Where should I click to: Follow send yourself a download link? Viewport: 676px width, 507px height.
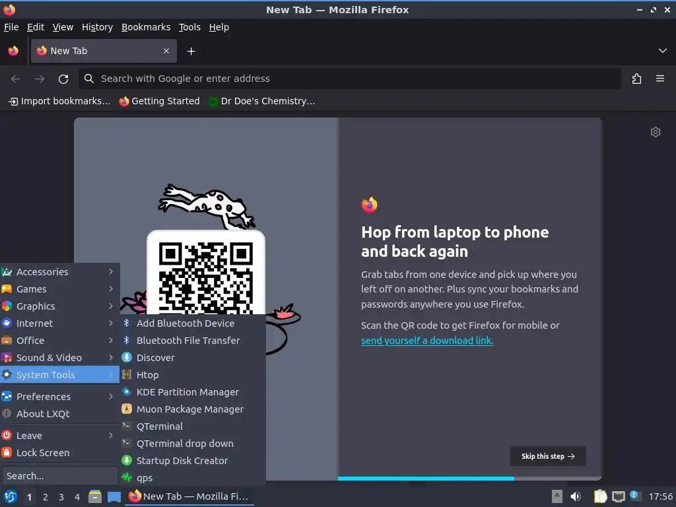tap(427, 341)
